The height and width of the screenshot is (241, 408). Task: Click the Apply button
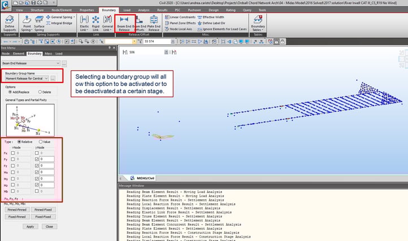[x=30, y=226]
